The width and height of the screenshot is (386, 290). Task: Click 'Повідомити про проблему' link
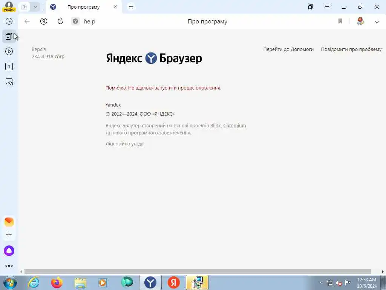click(x=351, y=49)
